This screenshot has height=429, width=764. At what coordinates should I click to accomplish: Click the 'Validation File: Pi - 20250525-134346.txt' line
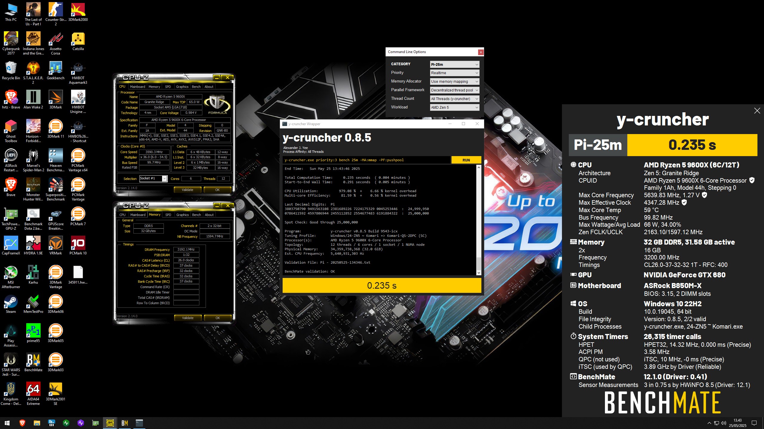pos(327,262)
